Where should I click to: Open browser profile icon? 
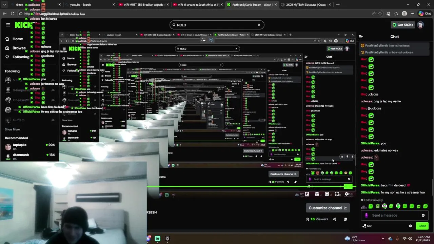(404, 14)
